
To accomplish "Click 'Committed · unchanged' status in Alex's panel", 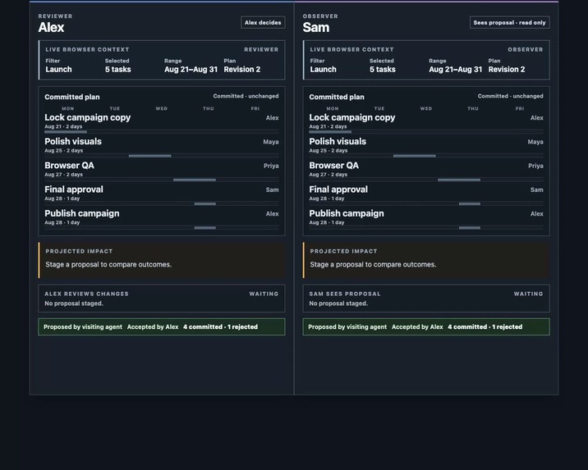I will click(x=246, y=96).
